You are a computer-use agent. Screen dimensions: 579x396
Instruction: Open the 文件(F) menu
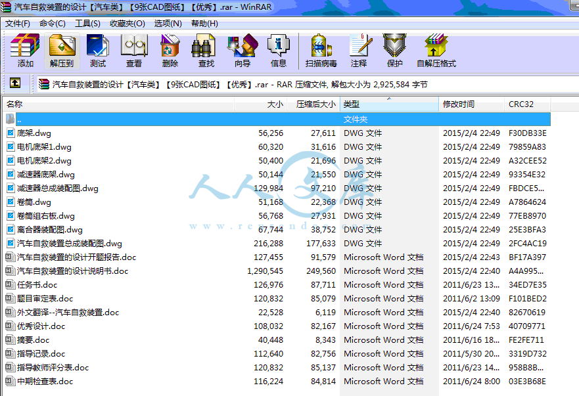click(x=17, y=24)
